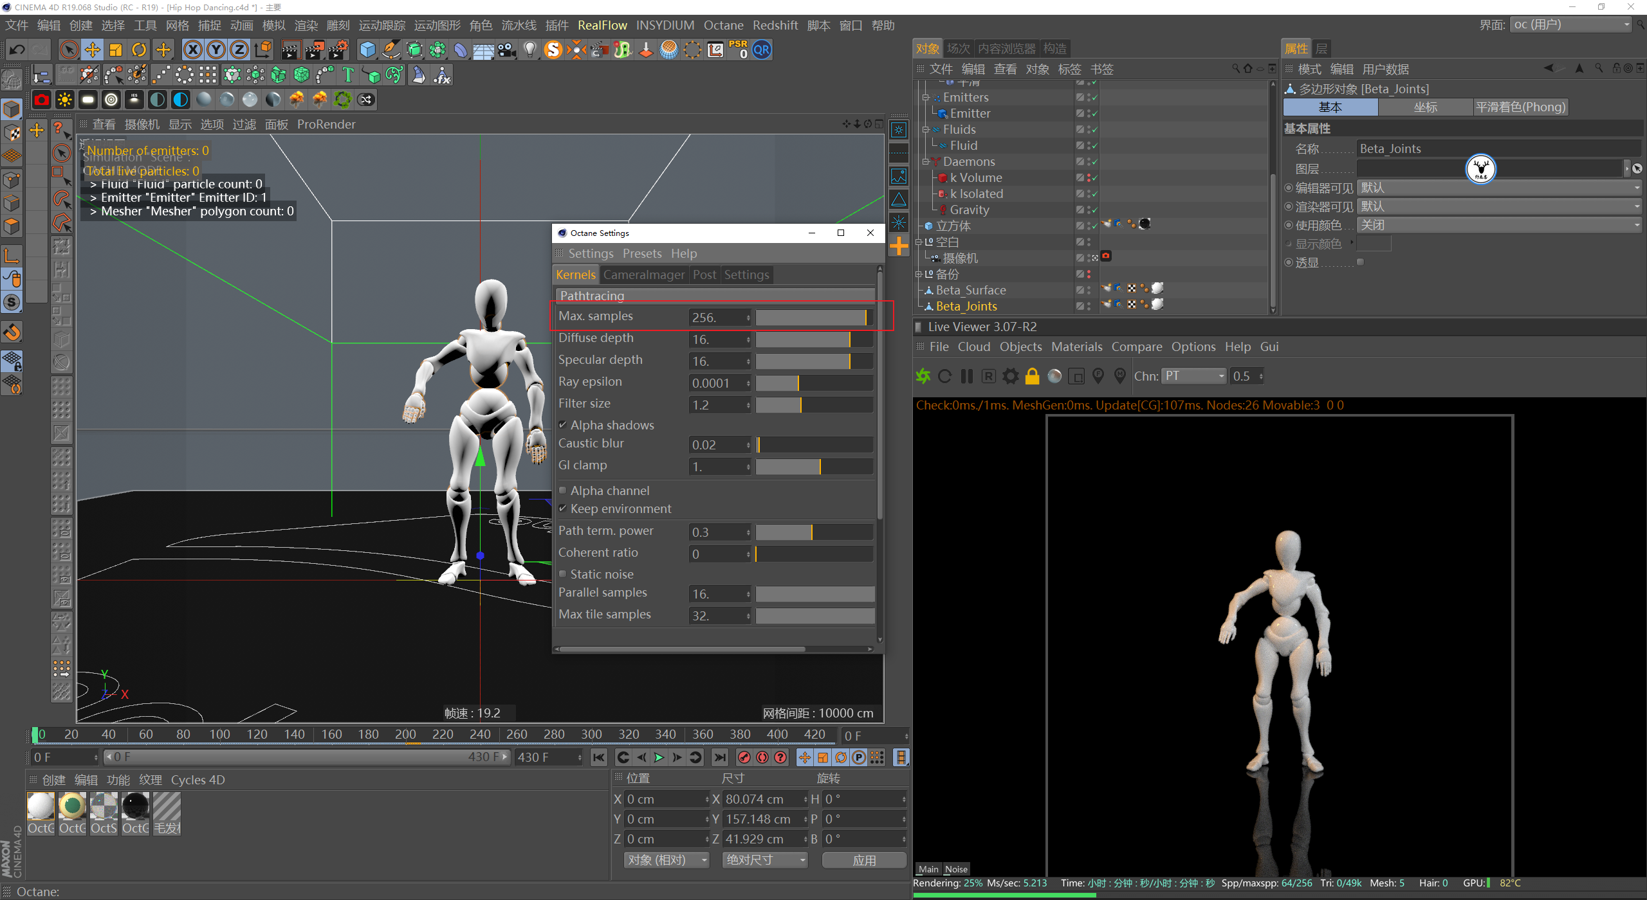
Task: Disable Alpha shadows checkbox
Action: click(x=563, y=425)
